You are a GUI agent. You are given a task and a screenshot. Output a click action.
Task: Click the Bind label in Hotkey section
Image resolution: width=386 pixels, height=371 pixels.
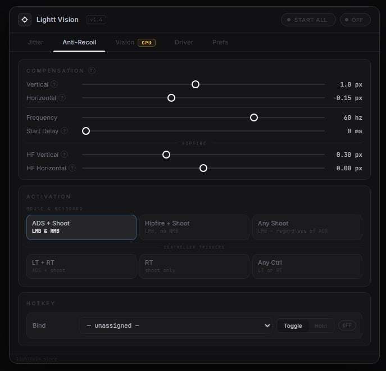pyautogui.click(x=39, y=325)
